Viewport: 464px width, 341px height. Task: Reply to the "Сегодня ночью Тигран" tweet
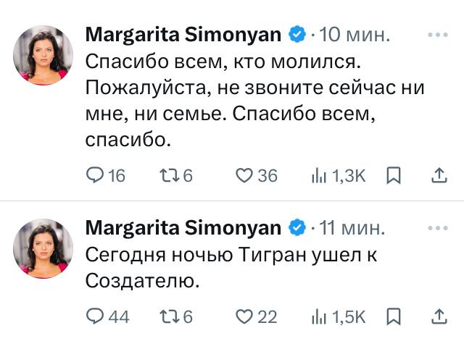[96, 316]
